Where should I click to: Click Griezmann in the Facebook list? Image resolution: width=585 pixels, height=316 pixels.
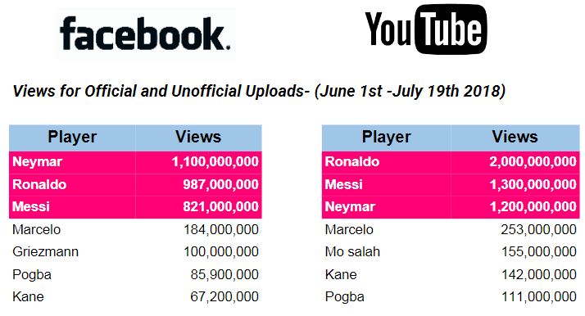46,252
